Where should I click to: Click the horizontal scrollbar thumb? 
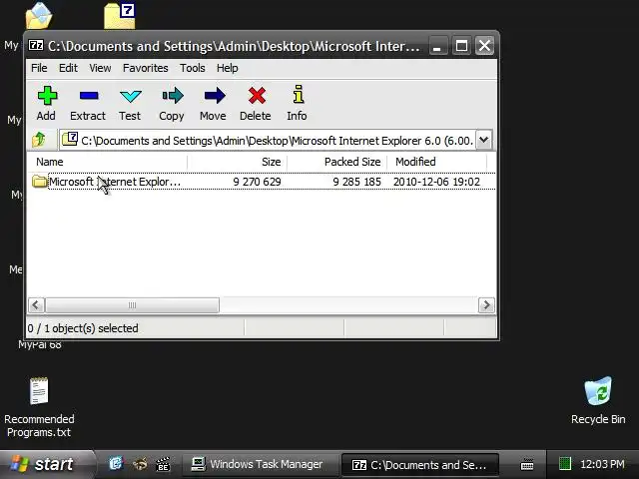(x=132, y=305)
